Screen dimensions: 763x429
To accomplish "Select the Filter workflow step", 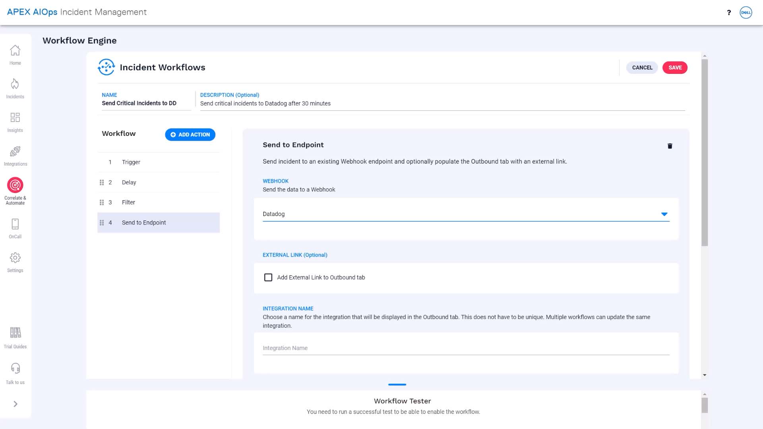I will click(x=159, y=202).
